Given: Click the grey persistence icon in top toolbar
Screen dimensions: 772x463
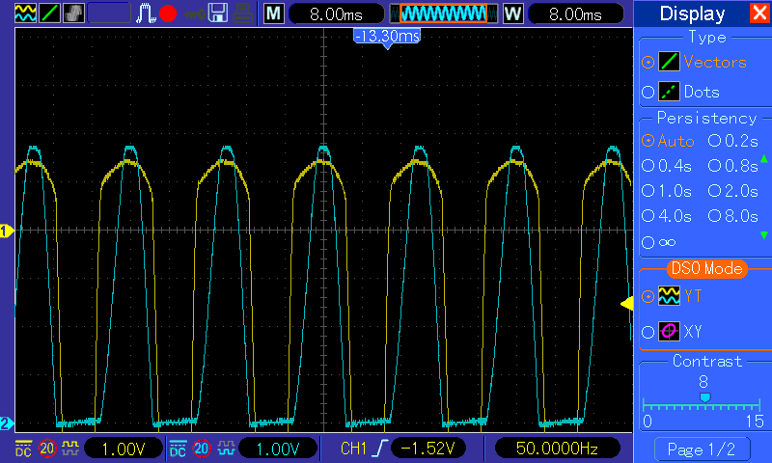Looking at the screenshot, I should (x=74, y=14).
